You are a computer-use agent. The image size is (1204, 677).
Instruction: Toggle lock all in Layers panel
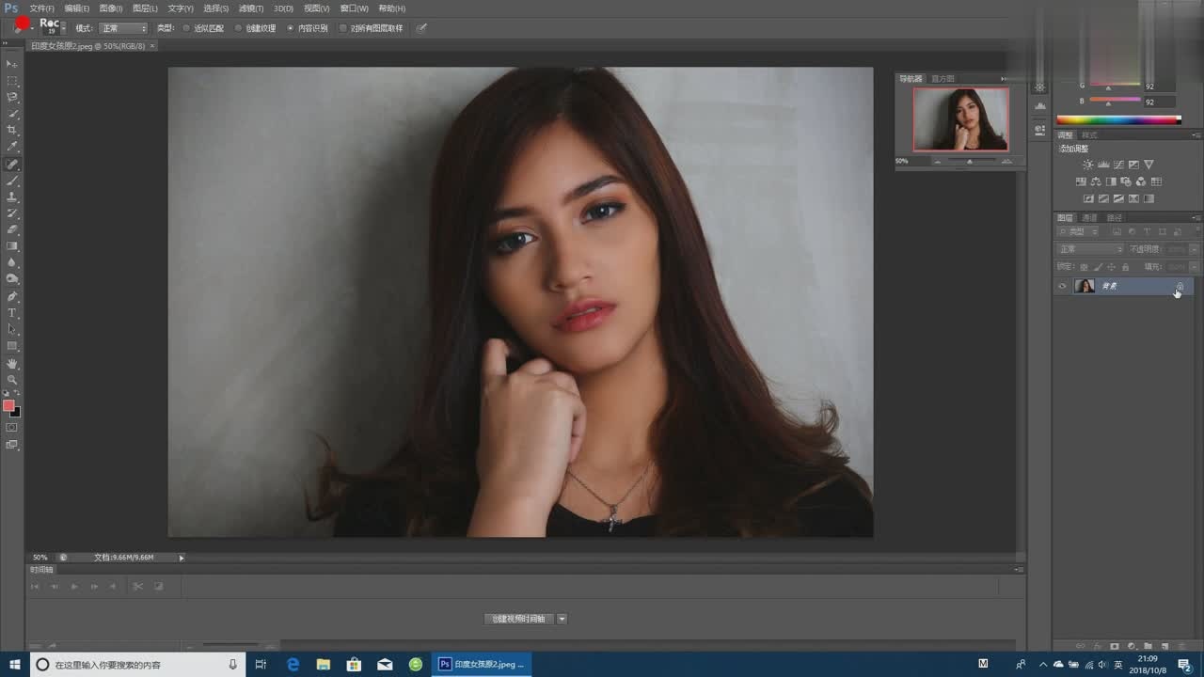pyautogui.click(x=1125, y=267)
